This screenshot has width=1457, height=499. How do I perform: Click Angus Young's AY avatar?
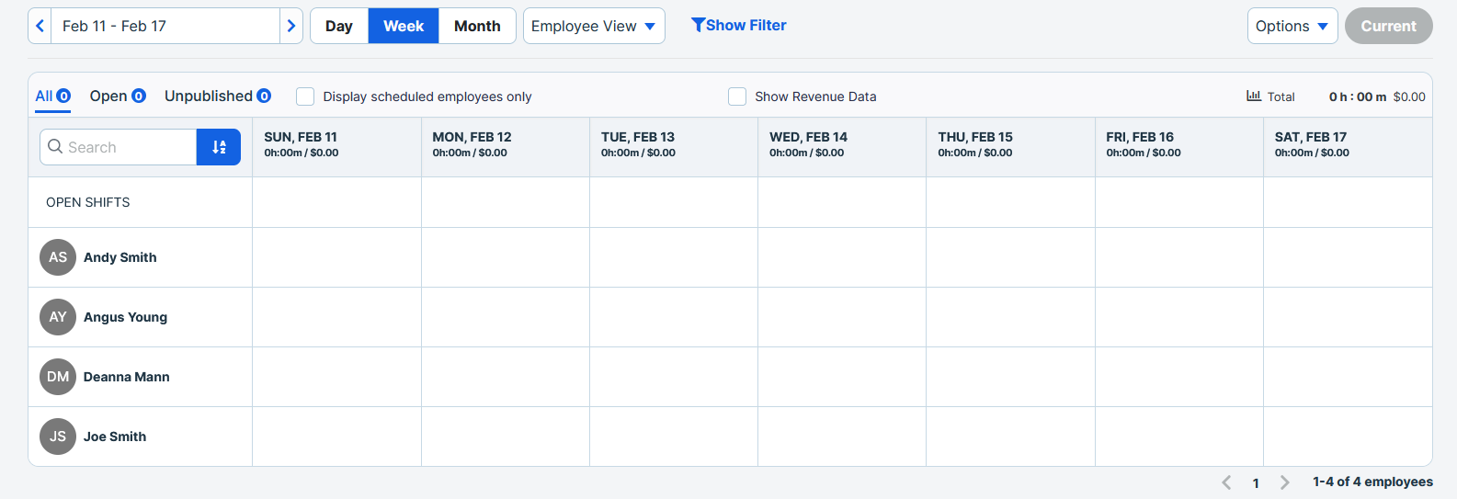coord(58,317)
